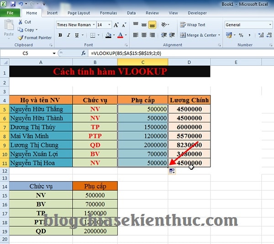Screen dimensions: 274x244
Task: Open the Auto Fill Options icon below the table
Action: (x=172, y=171)
